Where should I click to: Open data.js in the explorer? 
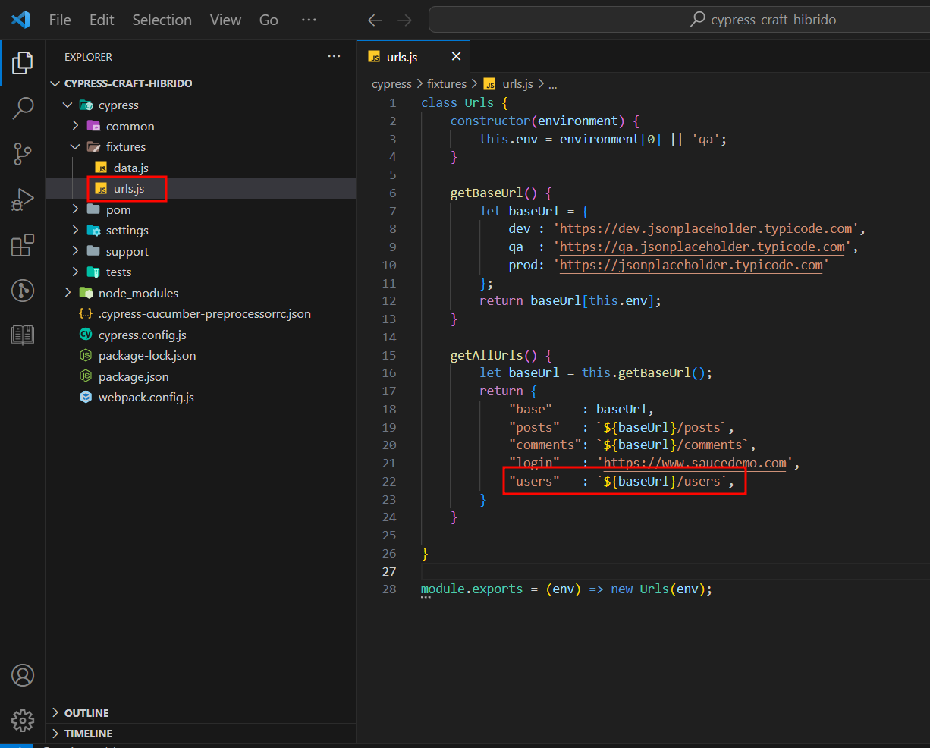point(201,168)
